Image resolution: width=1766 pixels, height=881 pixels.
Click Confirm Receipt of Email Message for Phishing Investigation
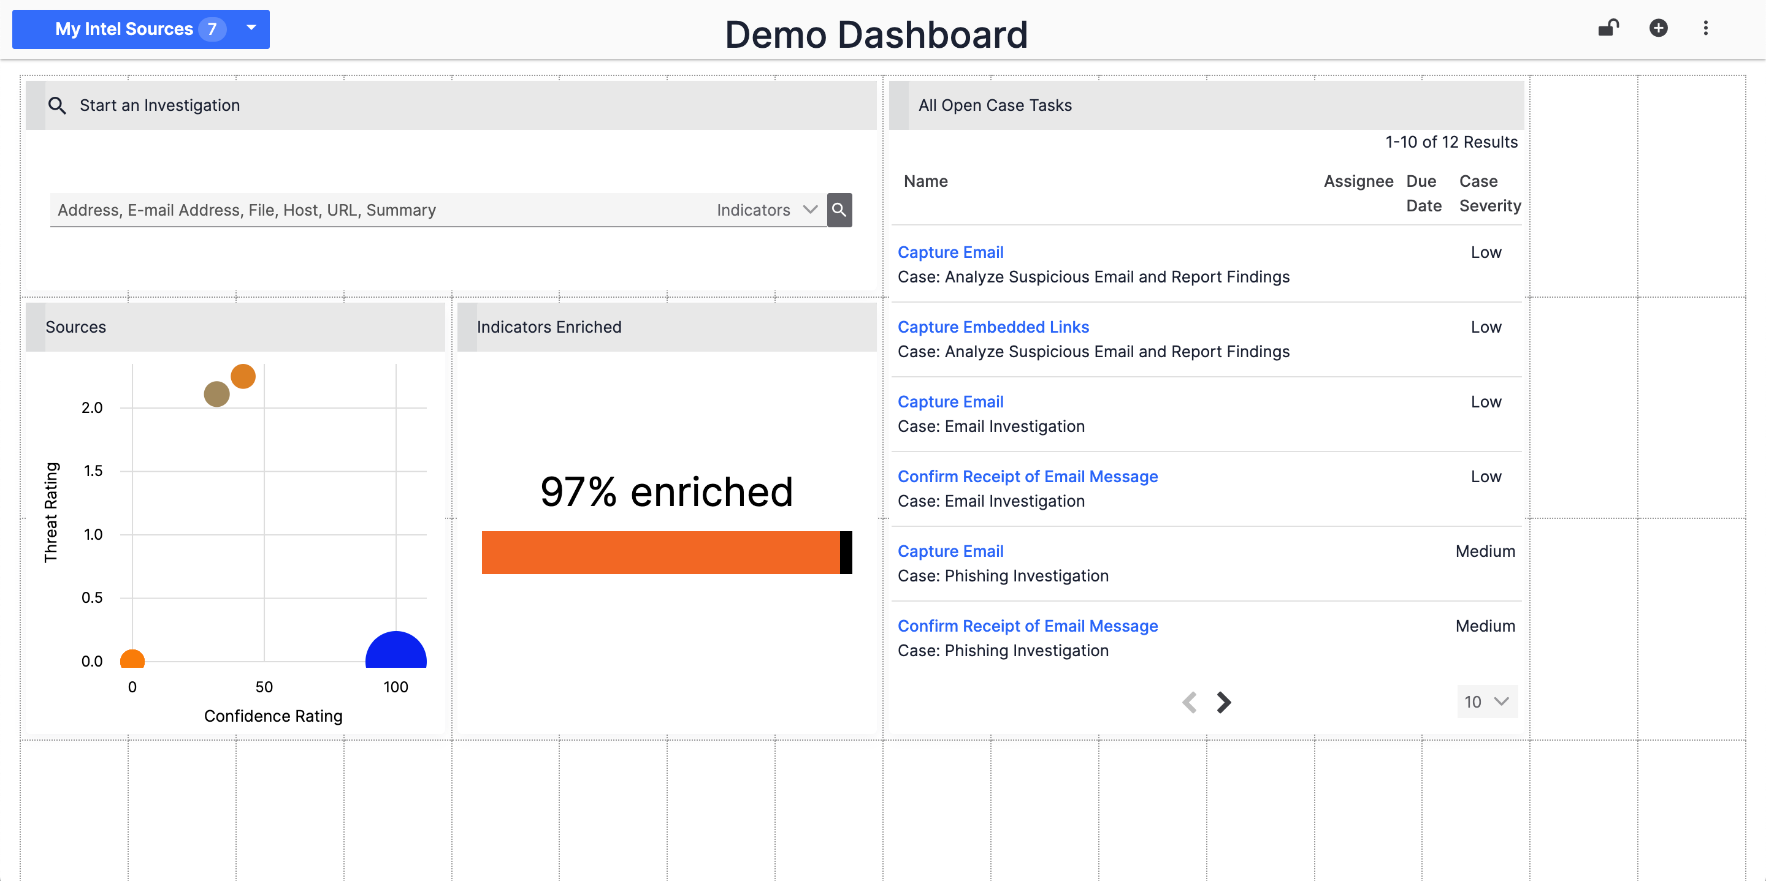pyautogui.click(x=1028, y=626)
